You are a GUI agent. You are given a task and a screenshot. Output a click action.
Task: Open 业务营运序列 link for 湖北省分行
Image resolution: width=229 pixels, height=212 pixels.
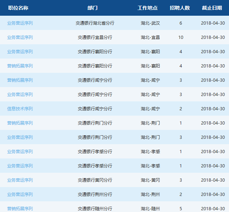[x=20, y=23]
